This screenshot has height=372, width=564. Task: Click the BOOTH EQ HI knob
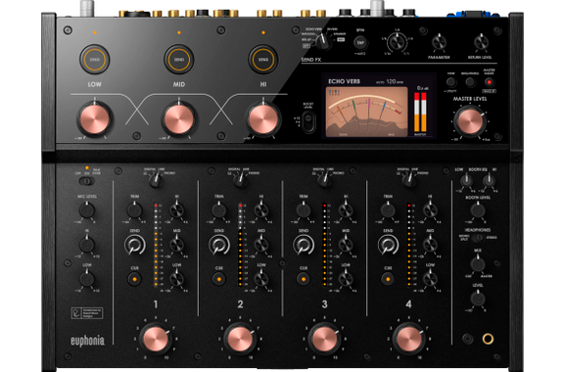(x=489, y=180)
